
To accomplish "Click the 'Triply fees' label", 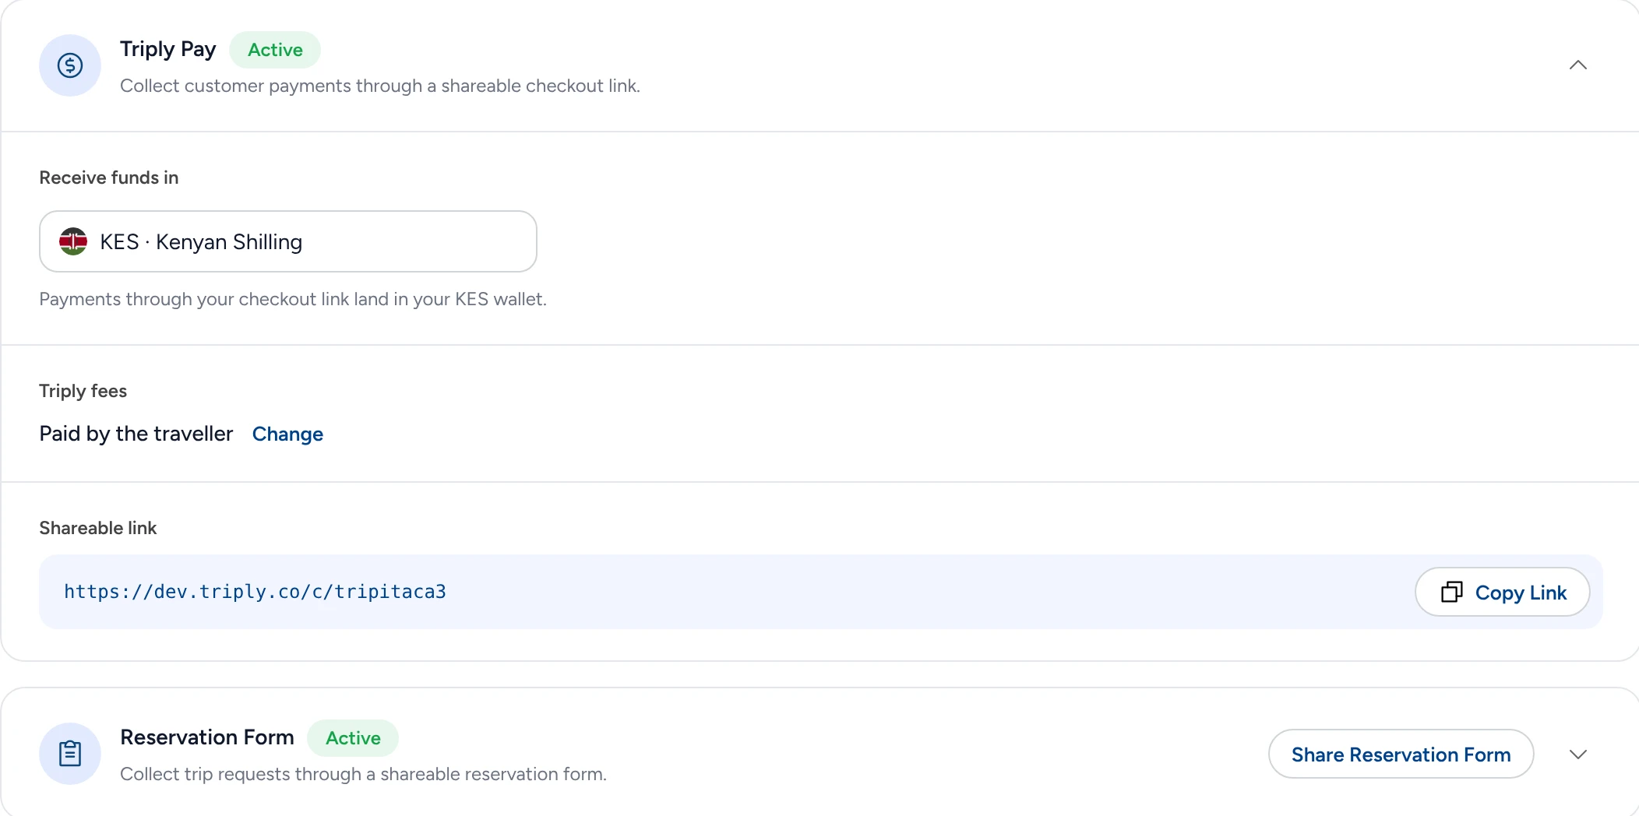I will 83,391.
